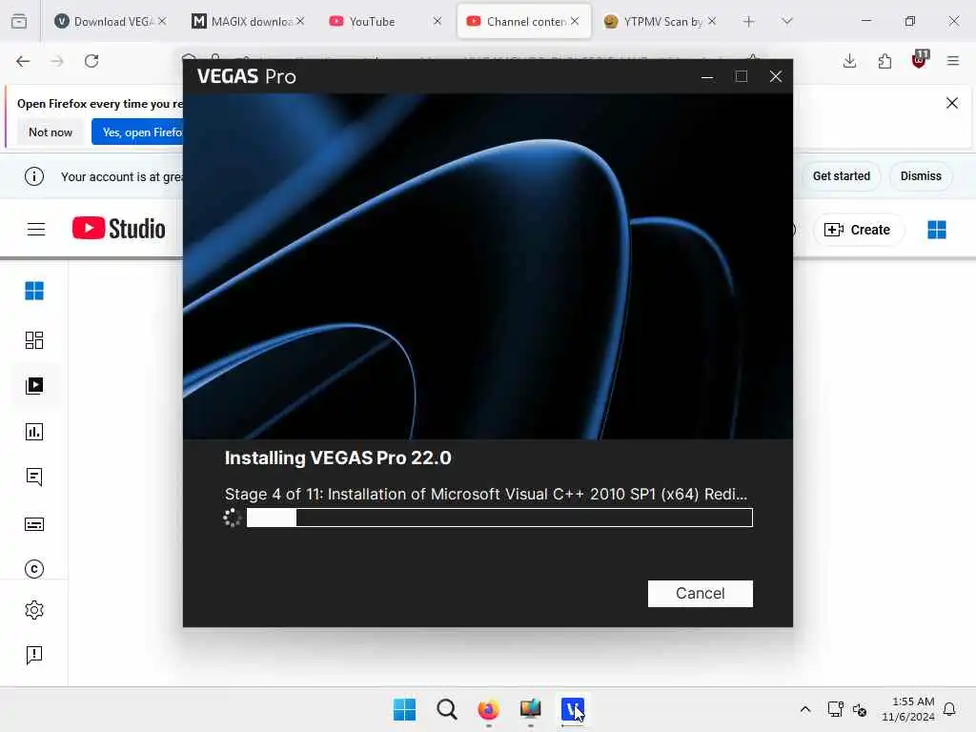Open Content sidebar icon in YouTube Studio
Screen dimensions: 976x732
coord(34,386)
